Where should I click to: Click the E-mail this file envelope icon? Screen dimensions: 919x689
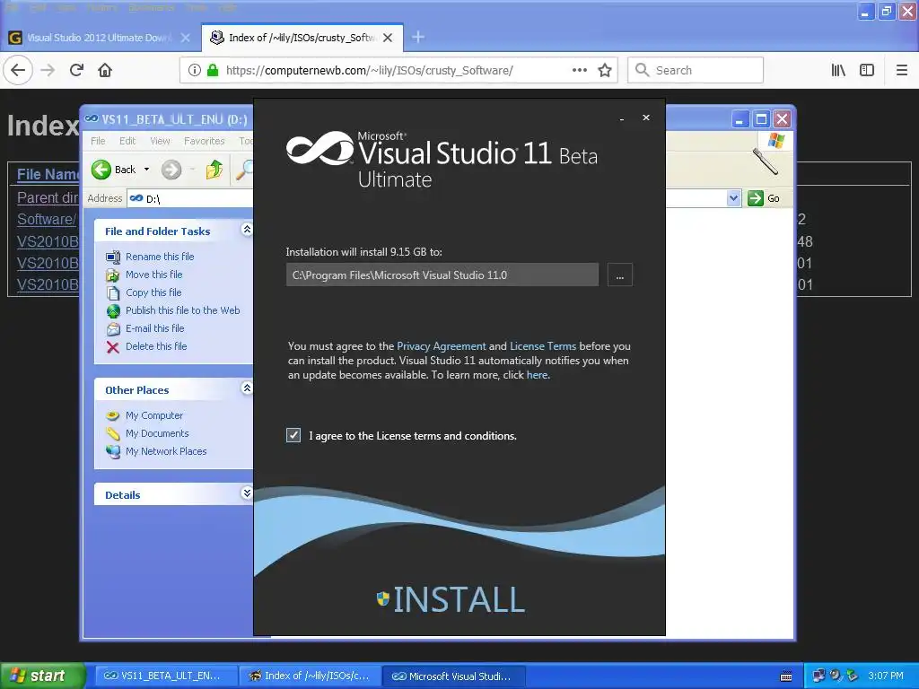point(113,328)
